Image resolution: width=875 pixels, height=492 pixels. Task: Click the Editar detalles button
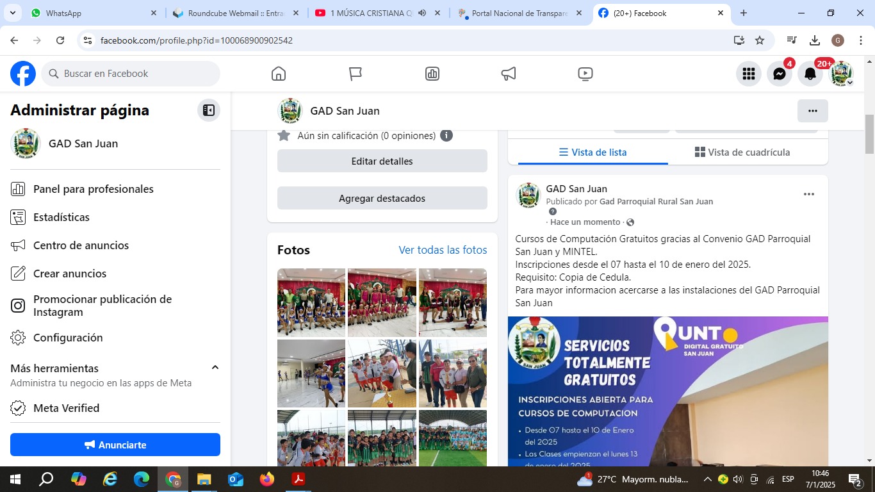click(x=382, y=161)
